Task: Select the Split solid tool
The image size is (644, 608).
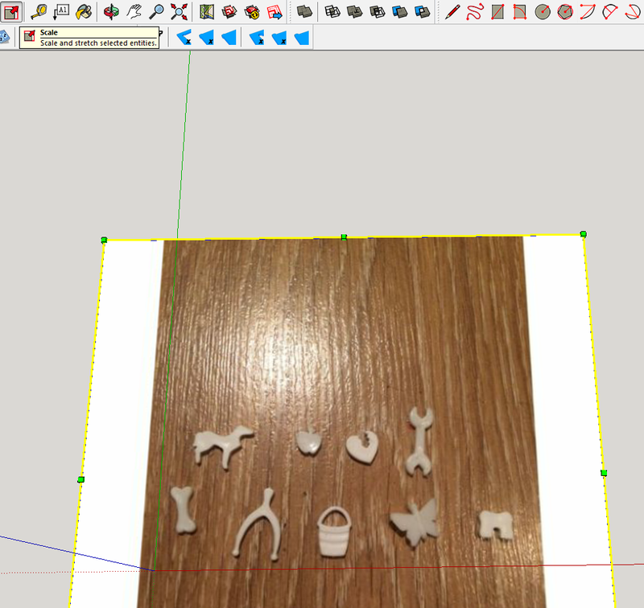Action: [x=422, y=12]
